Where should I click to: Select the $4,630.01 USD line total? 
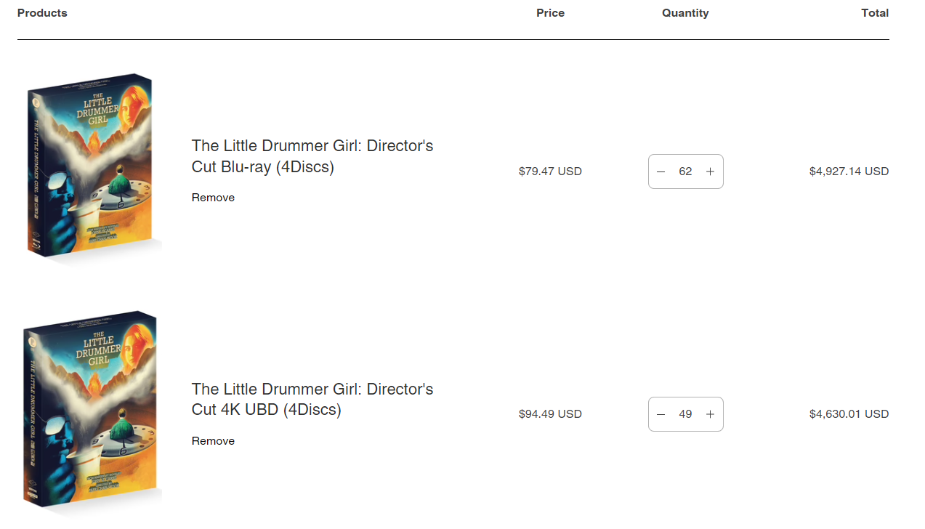849,414
